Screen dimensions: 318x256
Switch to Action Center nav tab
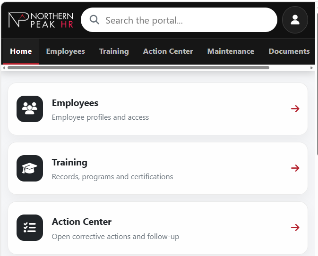(x=168, y=51)
